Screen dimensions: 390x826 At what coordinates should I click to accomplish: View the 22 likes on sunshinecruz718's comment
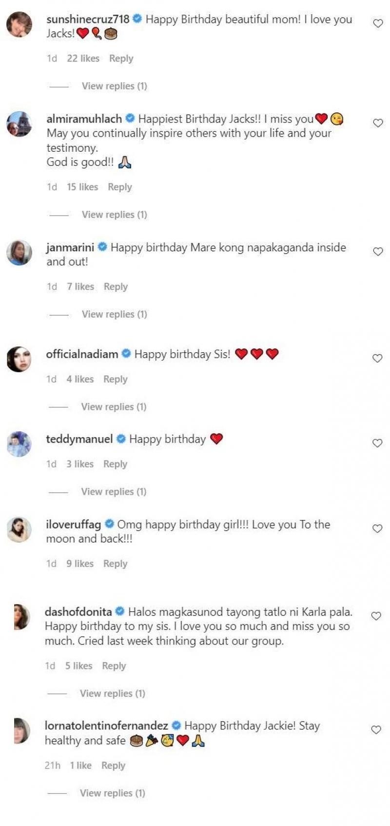[x=83, y=59]
